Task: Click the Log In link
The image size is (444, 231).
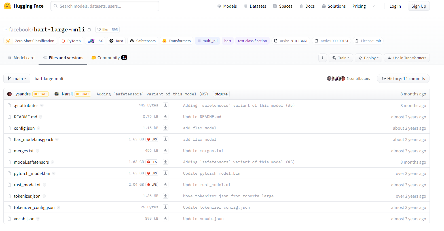Action: [395, 6]
